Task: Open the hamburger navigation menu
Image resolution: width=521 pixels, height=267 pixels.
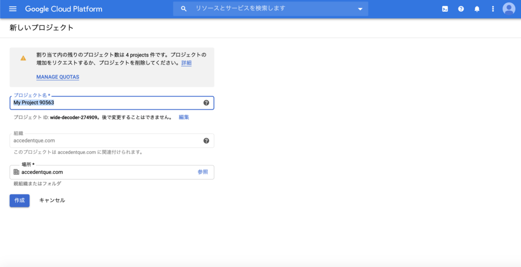Action: pos(13,9)
